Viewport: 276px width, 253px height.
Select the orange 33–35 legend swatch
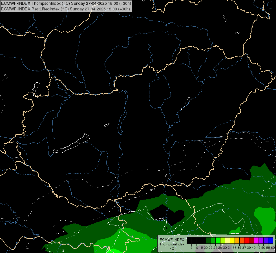click(x=237, y=240)
